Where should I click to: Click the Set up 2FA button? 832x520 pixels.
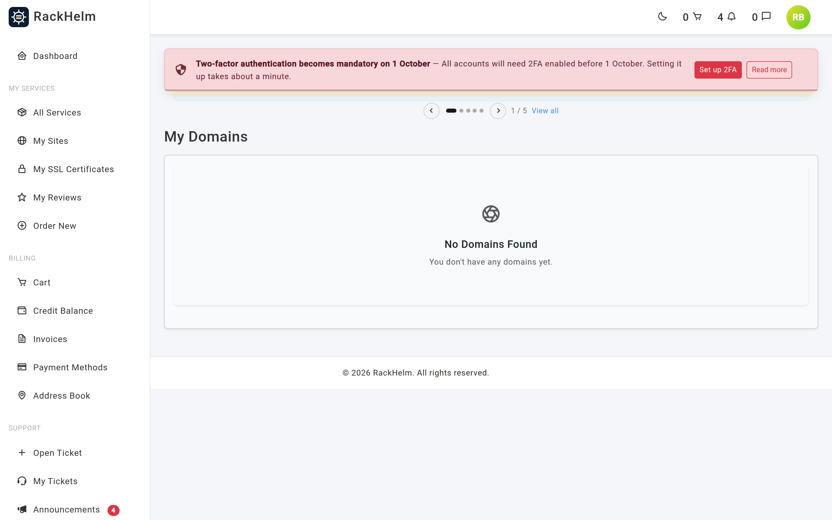[718, 70]
